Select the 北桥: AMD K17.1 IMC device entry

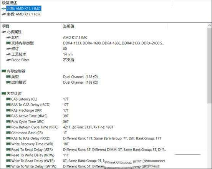pyautogui.click(x=22, y=8)
